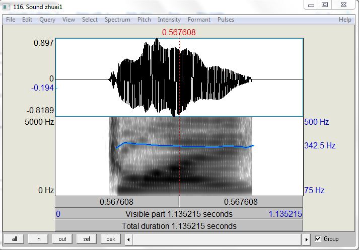Click the left scroll arrow
359x250 pixels.
point(129,239)
